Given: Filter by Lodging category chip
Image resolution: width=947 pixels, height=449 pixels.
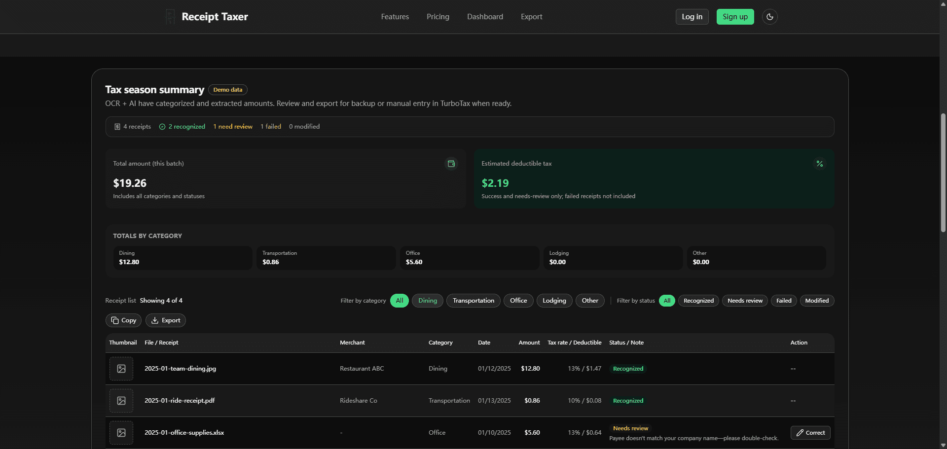Looking at the screenshot, I should pyautogui.click(x=554, y=301).
